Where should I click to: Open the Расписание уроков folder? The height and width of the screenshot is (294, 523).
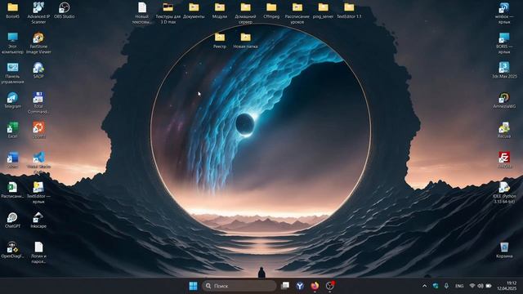coord(297,13)
